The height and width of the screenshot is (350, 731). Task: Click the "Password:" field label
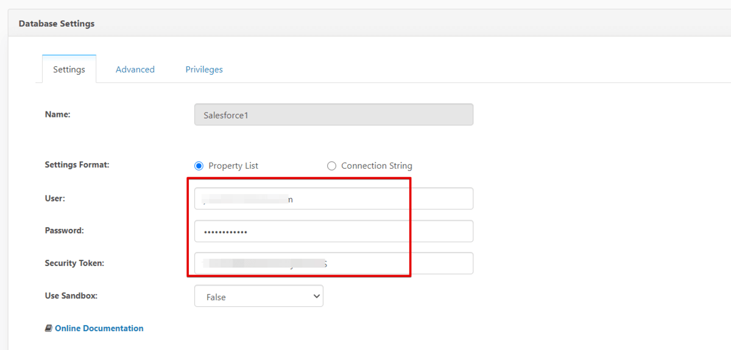point(64,231)
